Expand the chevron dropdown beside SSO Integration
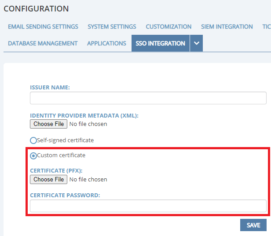 coord(197,43)
